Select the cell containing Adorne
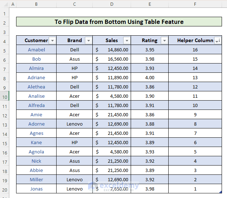Screen dimensions: 227x198 coord(36,124)
